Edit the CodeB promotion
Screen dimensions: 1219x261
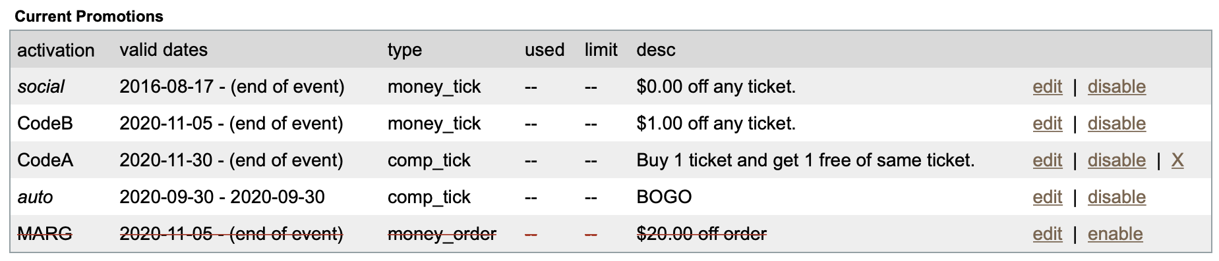(1047, 124)
